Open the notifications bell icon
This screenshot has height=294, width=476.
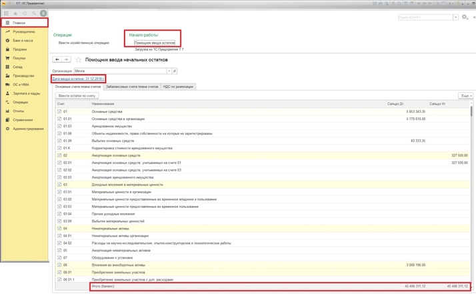click(x=44, y=13)
